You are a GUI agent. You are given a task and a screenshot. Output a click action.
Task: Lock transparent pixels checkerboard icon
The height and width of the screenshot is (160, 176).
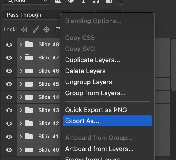pos(24,29)
